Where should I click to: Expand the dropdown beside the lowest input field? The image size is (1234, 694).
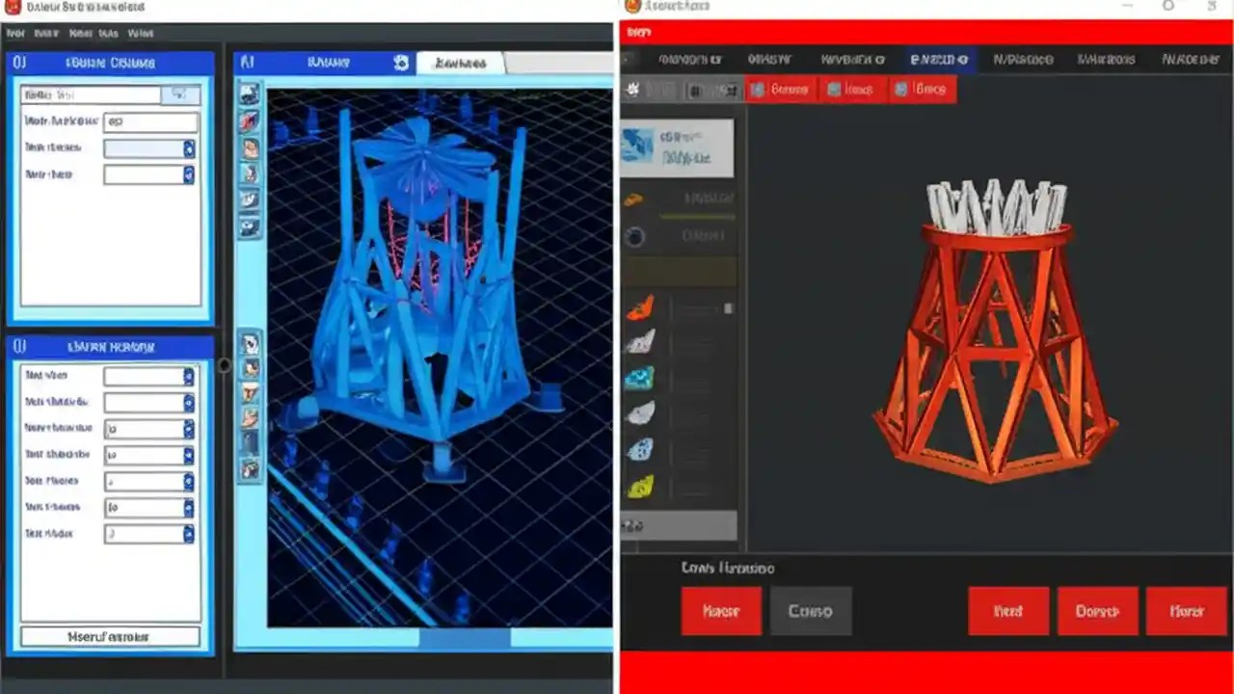click(x=188, y=533)
